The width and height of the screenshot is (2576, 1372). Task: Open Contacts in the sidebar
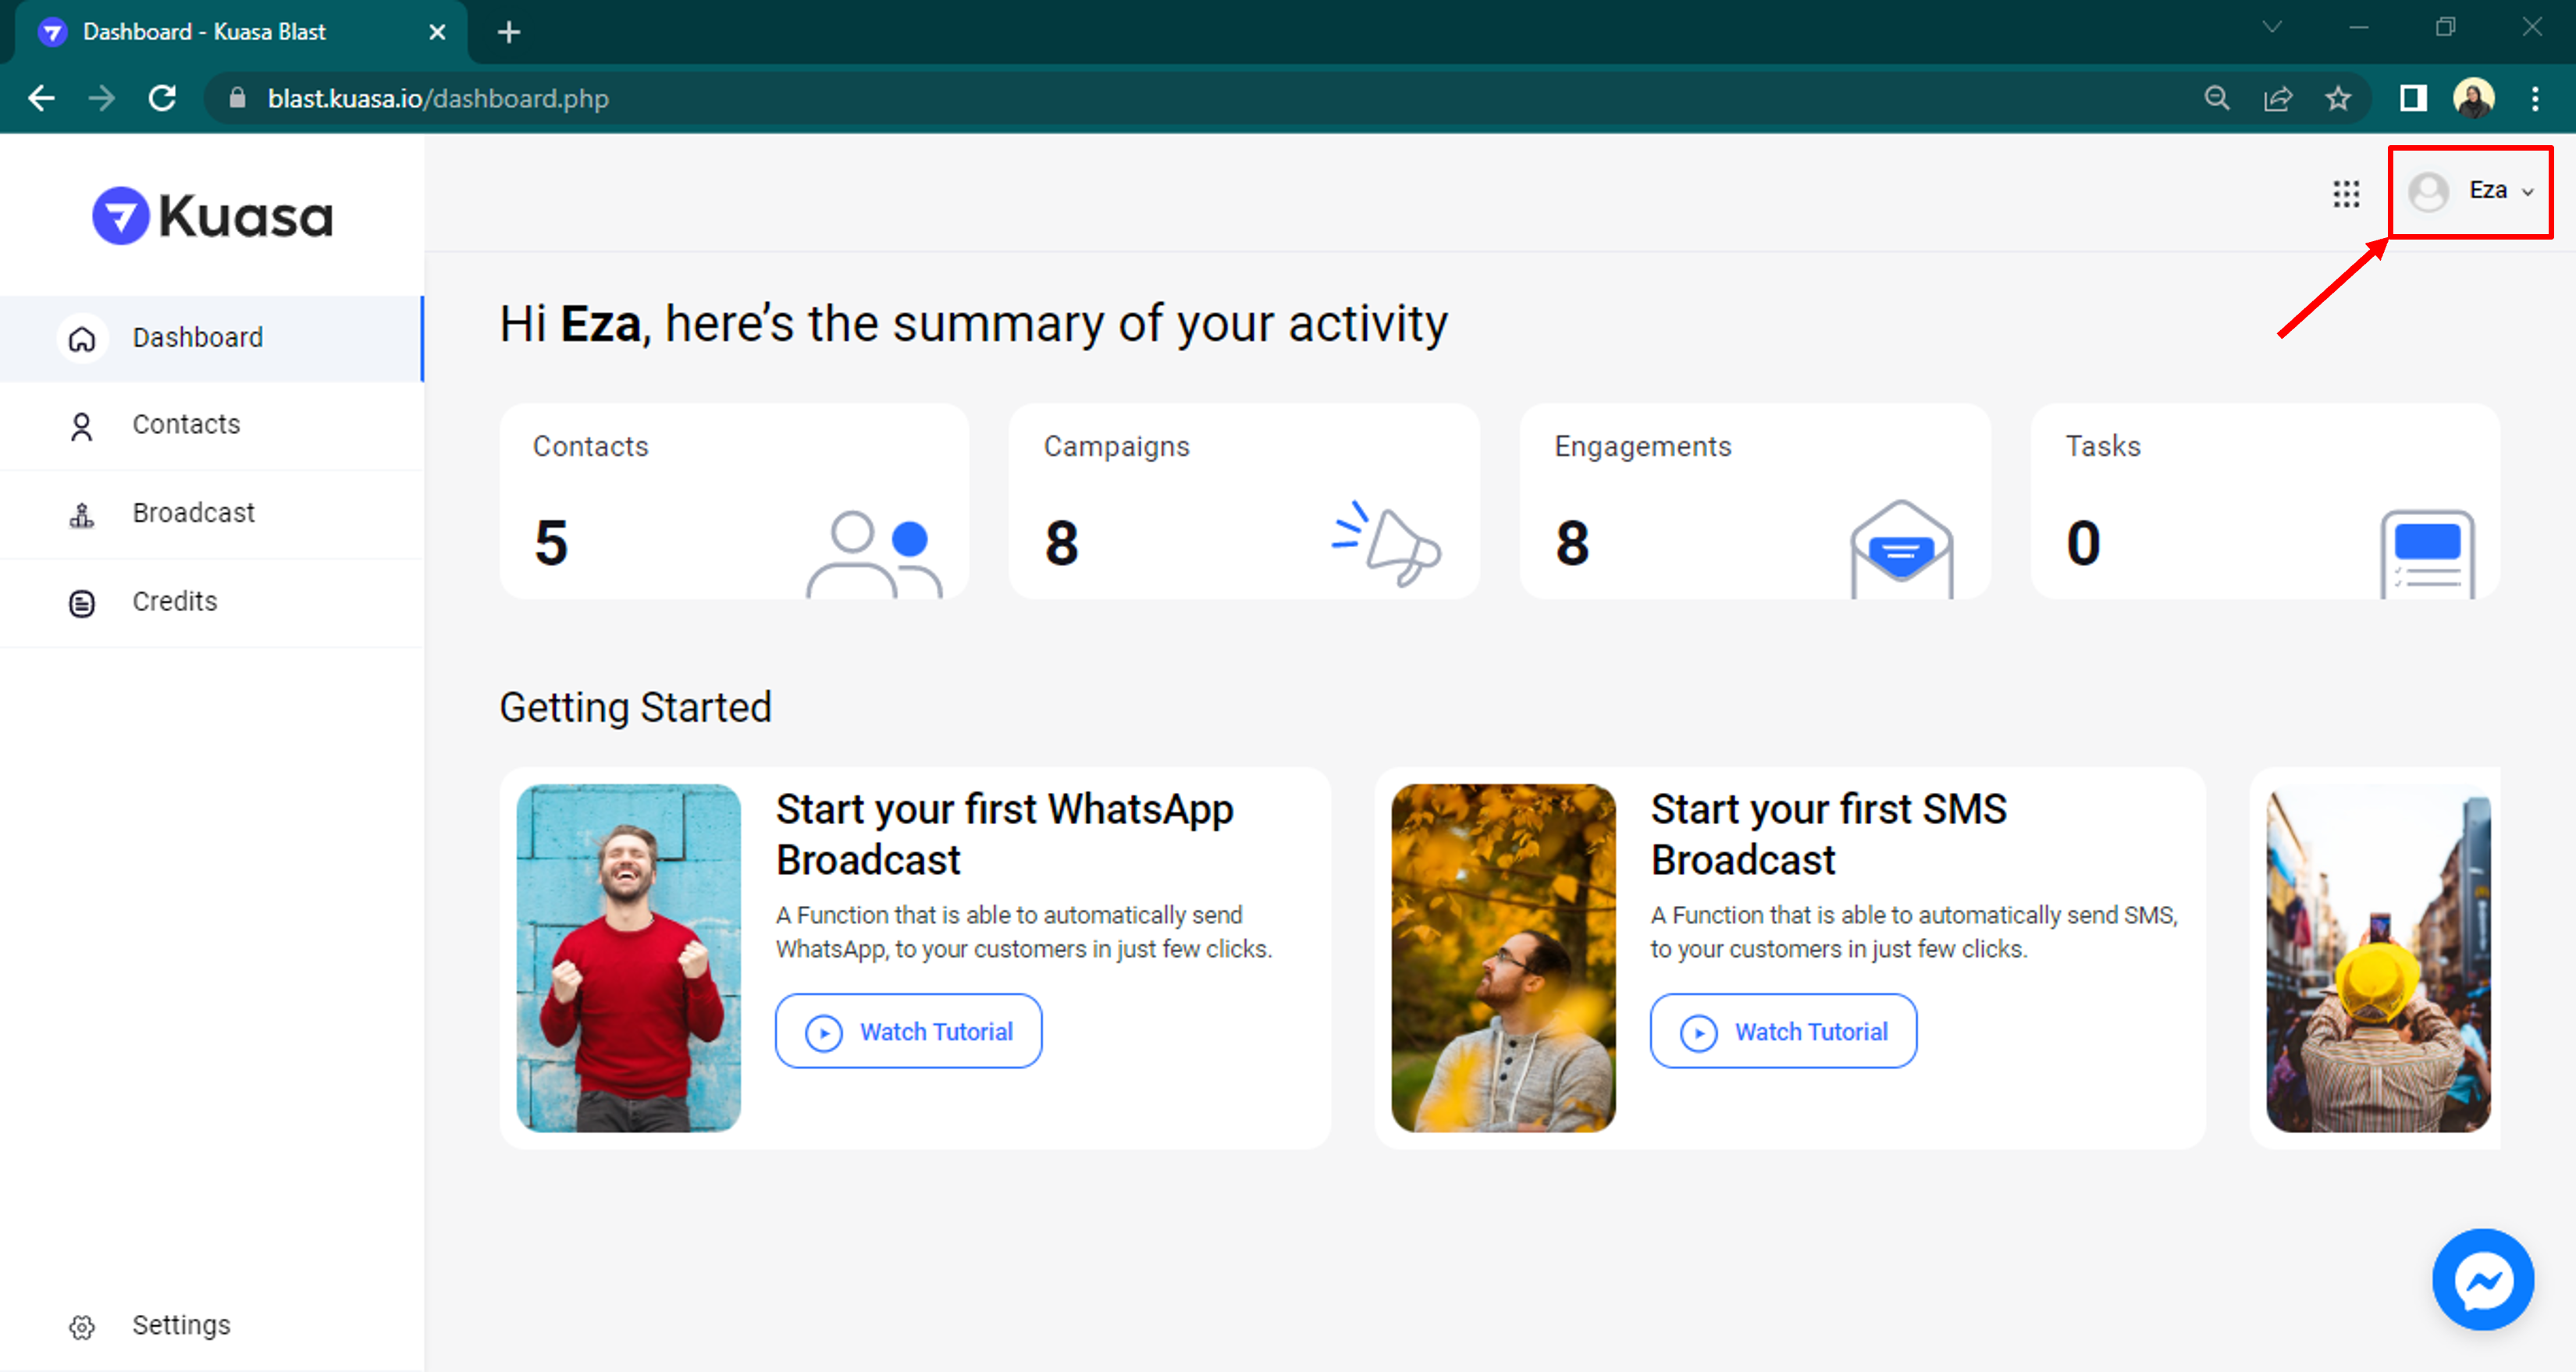[186, 425]
